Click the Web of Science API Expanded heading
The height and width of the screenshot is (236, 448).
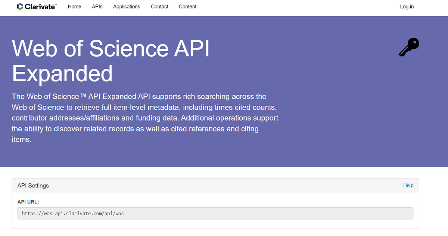coord(111,61)
